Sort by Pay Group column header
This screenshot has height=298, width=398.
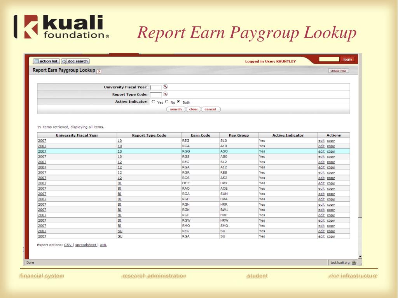click(x=239, y=135)
